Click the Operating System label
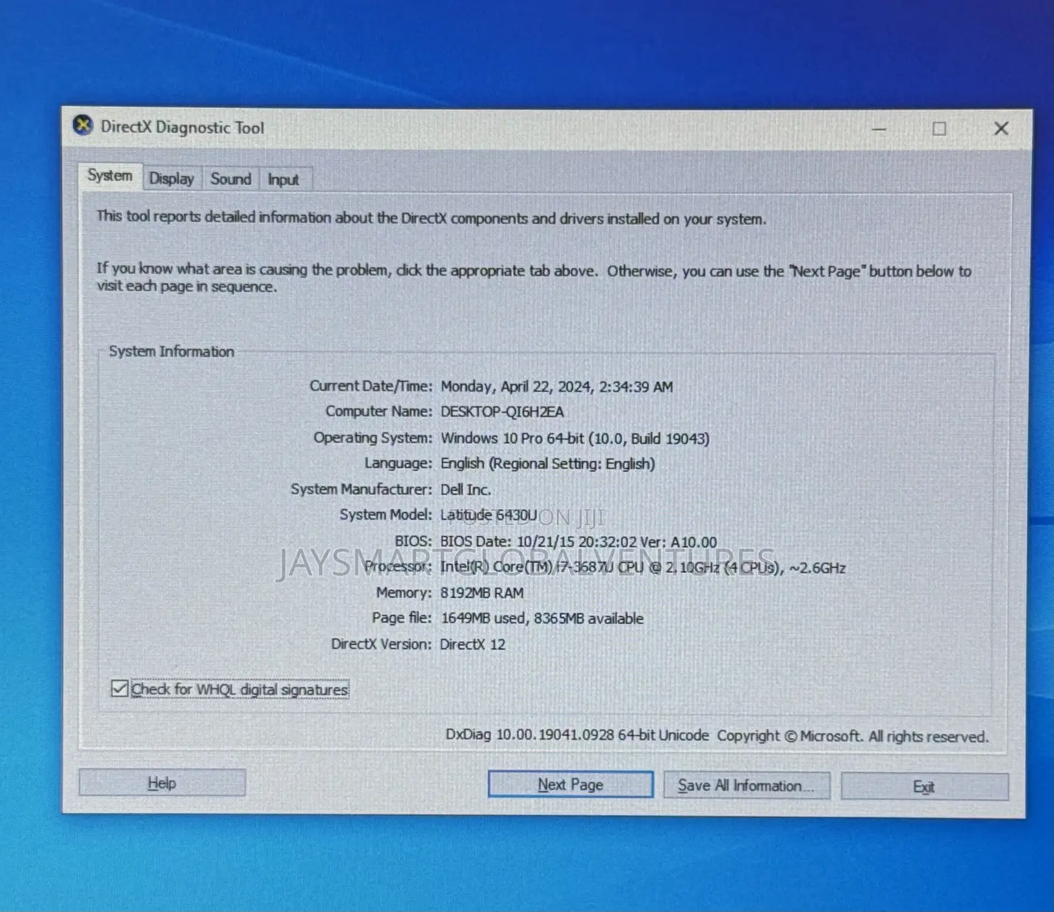 [x=373, y=438]
